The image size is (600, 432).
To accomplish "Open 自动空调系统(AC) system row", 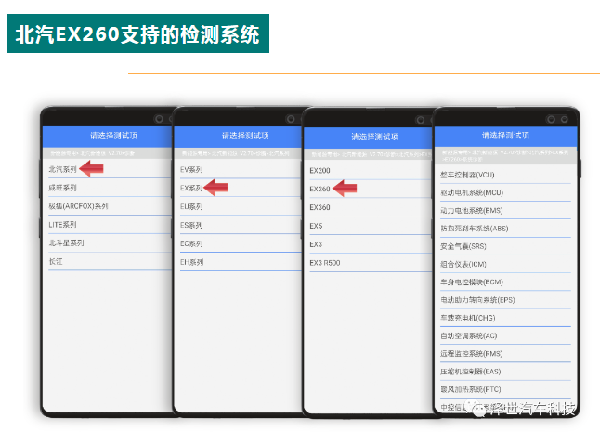I will click(505, 335).
